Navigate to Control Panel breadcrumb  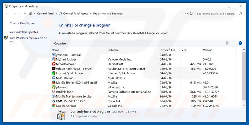46,14
